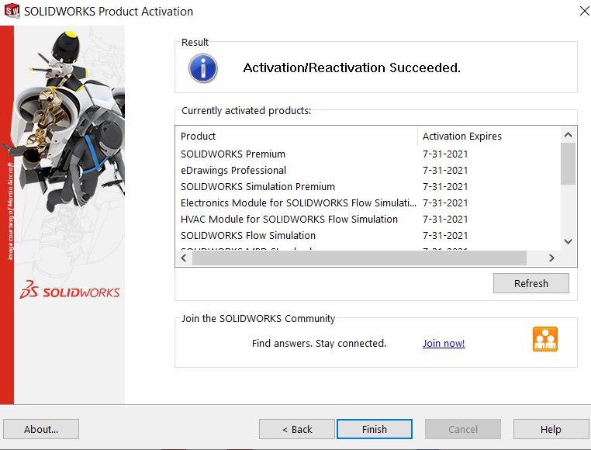Click Finish to complete activation
591x450 pixels.
[x=375, y=429]
